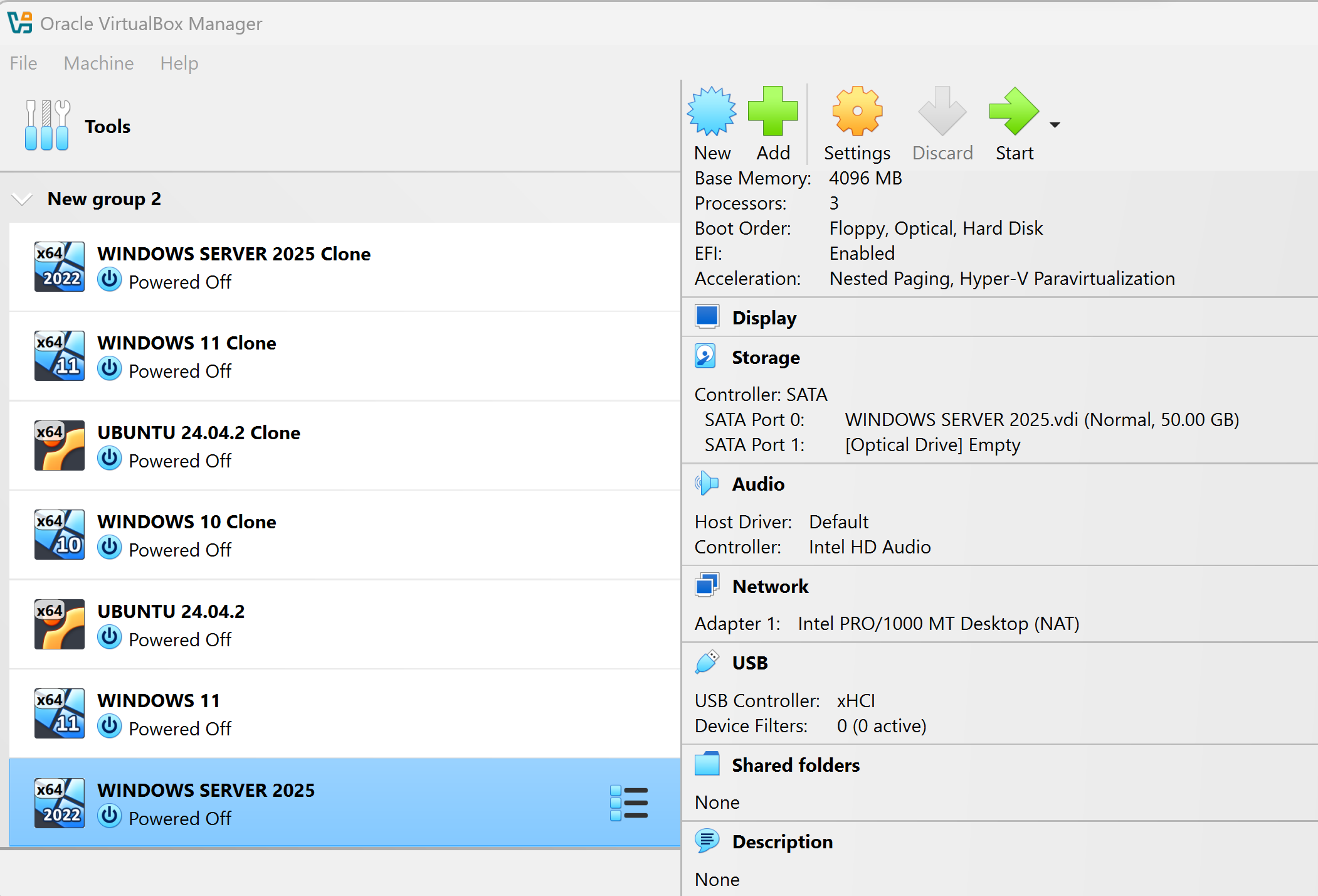The height and width of the screenshot is (896, 1318).
Task: Click the Storage section disk icon
Action: (705, 356)
